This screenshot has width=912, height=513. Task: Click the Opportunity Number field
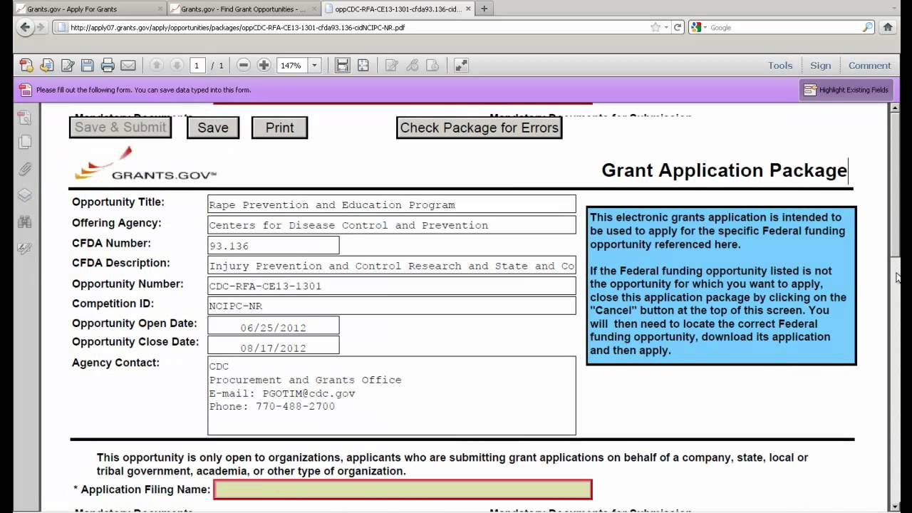pos(392,286)
